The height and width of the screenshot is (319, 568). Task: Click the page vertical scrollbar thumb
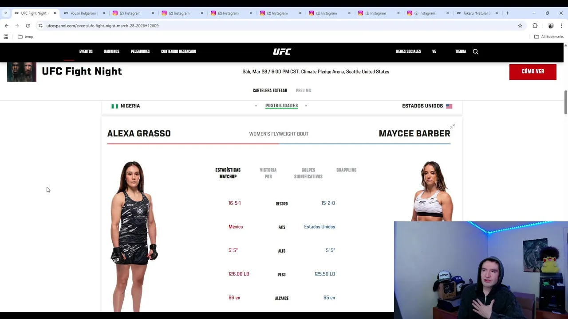click(565, 102)
